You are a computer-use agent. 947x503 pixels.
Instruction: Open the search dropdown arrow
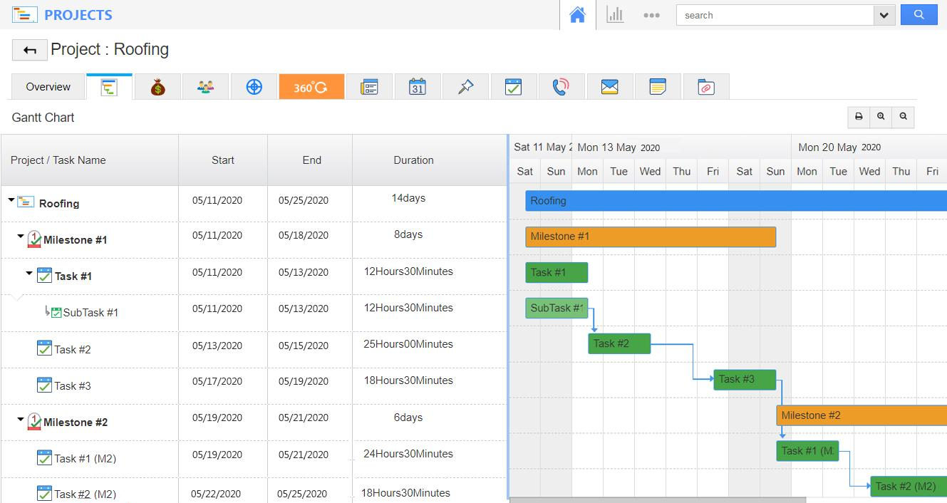(884, 15)
